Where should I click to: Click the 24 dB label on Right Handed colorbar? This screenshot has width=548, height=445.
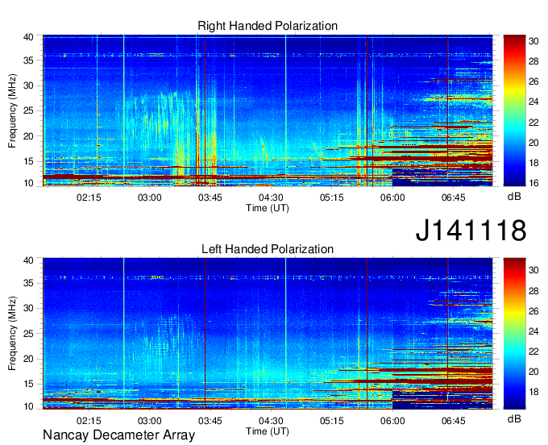[533, 102]
